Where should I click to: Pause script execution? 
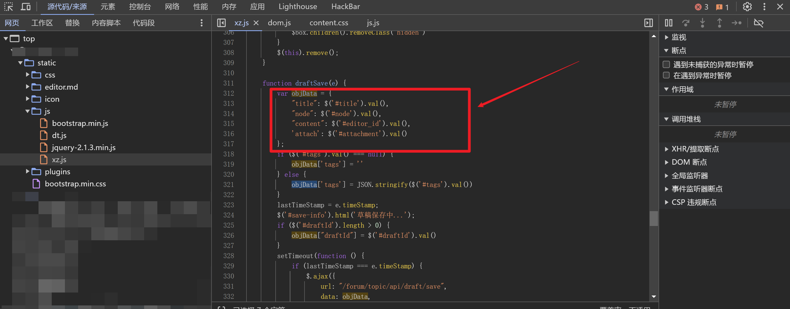[x=668, y=23]
